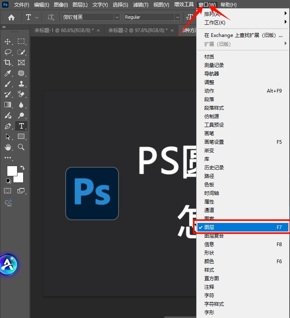Select the Brush tool

8,84
